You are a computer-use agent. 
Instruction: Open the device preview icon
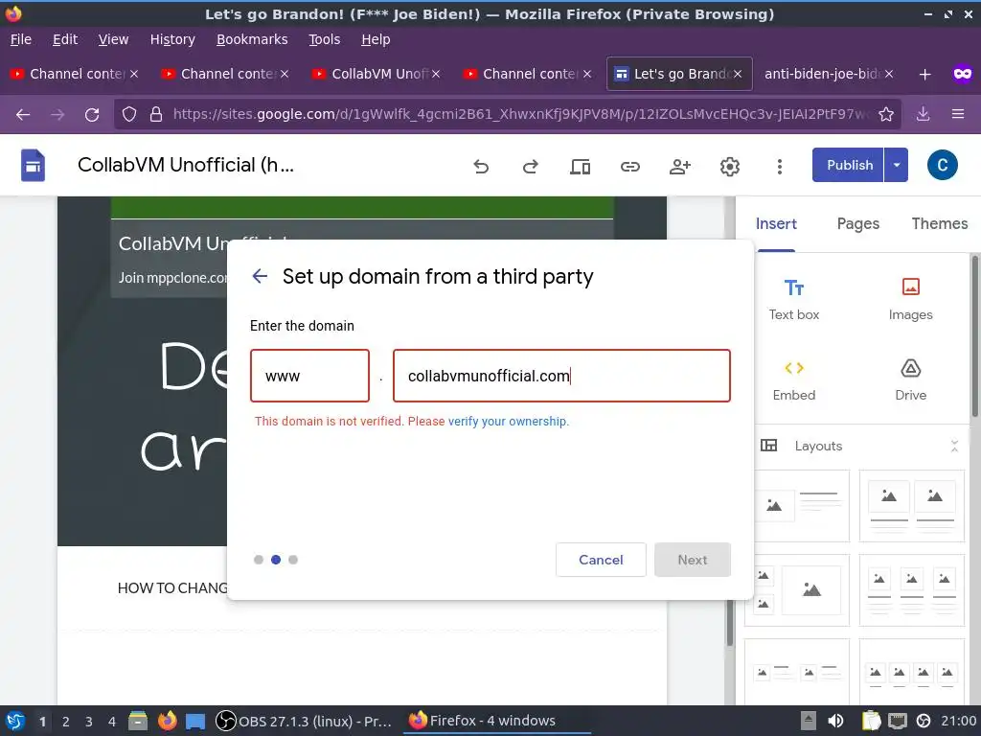point(580,167)
